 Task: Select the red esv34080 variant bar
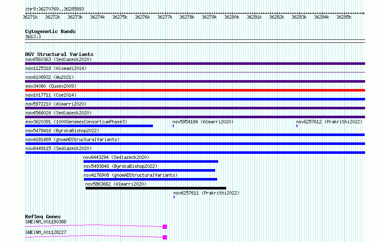195,90
